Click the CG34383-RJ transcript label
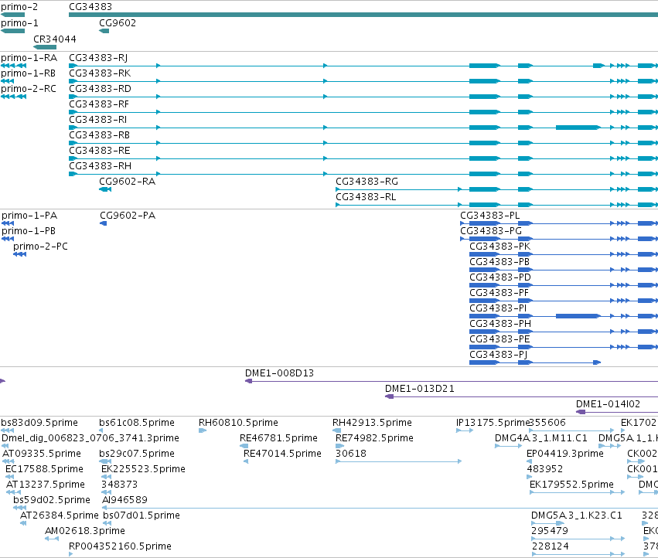Viewport: 658px width, 558px height. click(x=98, y=57)
